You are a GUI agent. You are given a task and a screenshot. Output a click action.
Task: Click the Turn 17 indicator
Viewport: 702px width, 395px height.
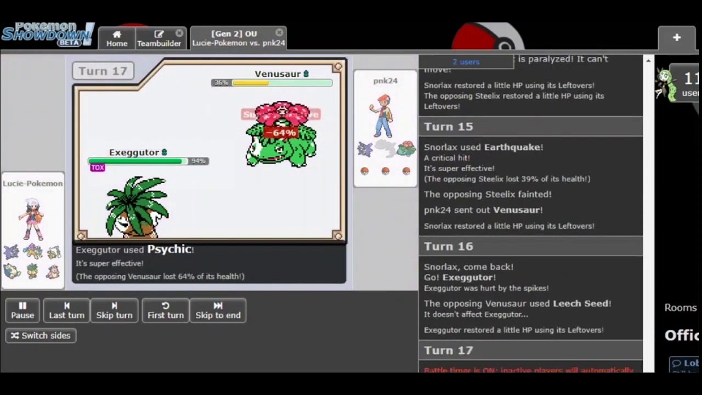click(103, 71)
